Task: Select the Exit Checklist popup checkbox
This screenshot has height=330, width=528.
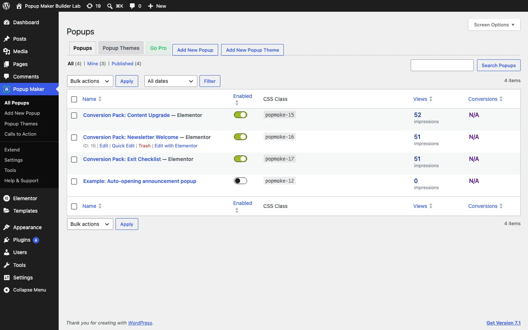Action: (74, 159)
